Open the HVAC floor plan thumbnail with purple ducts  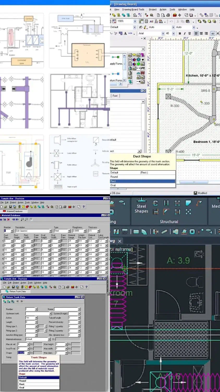point(80,101)
